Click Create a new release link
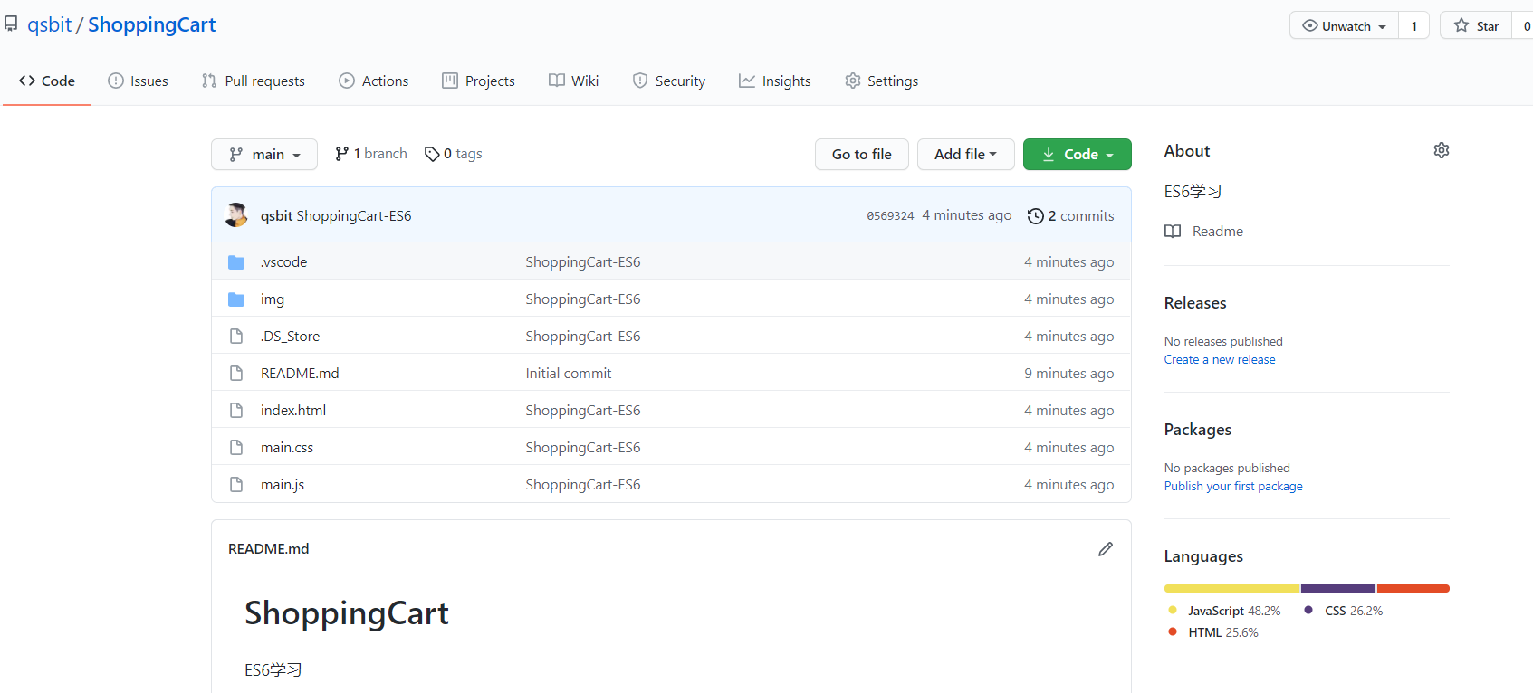 (x=1220, y=359)
